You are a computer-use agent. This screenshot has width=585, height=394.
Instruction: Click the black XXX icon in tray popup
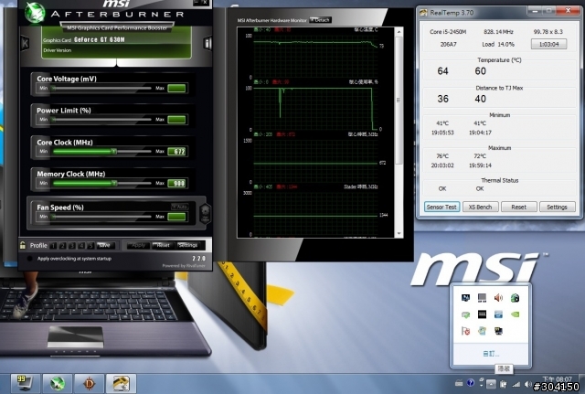pyautogui.click(x=482, y=314)
